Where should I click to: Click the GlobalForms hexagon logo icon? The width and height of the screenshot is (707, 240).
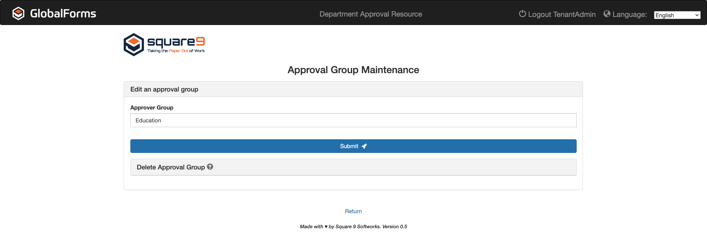point(18,14)
